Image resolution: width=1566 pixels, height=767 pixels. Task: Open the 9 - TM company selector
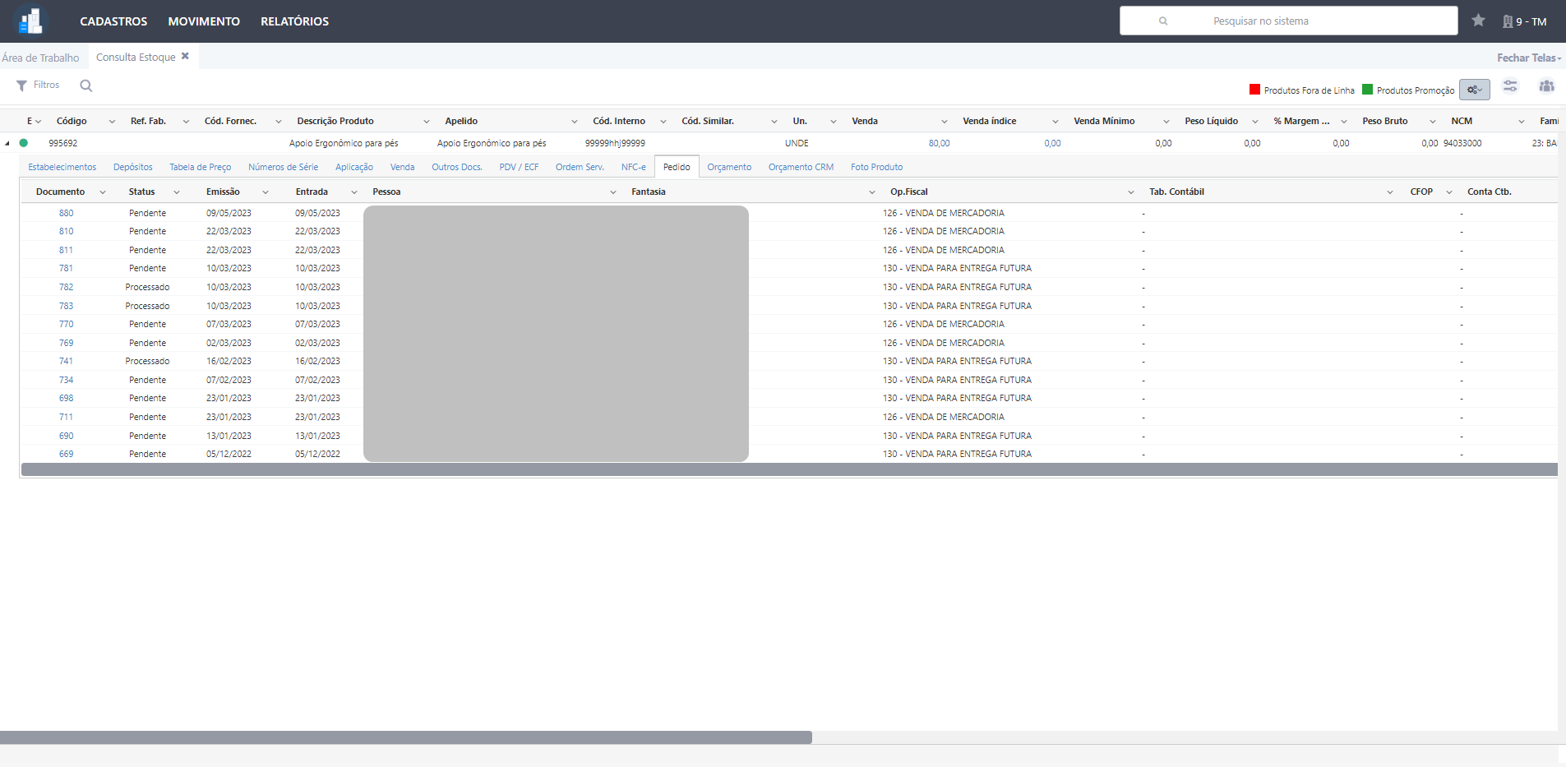pyautogui.click(x=1525, y=21)
